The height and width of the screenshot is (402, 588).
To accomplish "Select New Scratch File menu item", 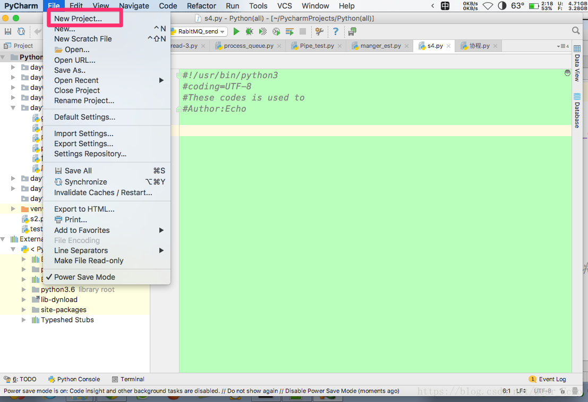I will click(107, 39).
